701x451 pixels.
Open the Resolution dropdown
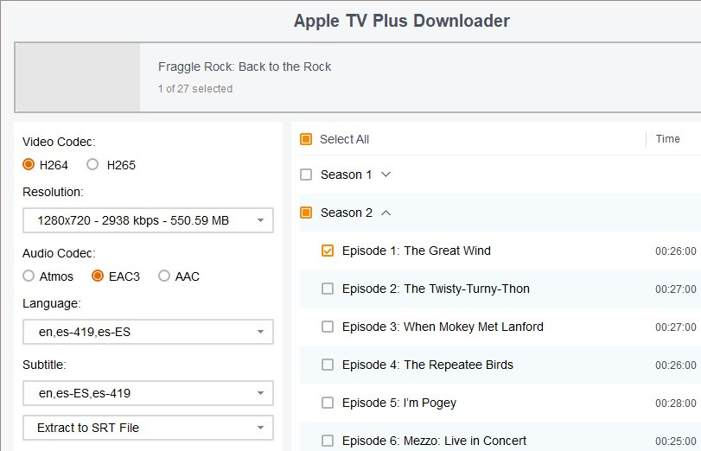tap(148, 220)
